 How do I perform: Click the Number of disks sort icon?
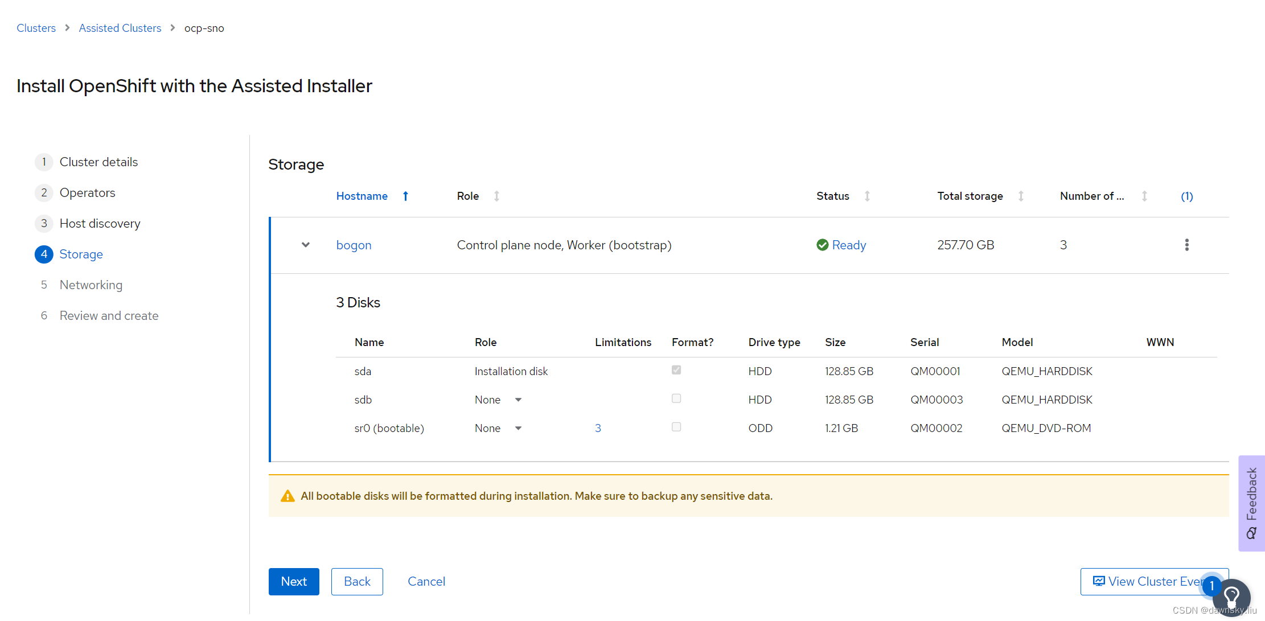coord(1144,196)
